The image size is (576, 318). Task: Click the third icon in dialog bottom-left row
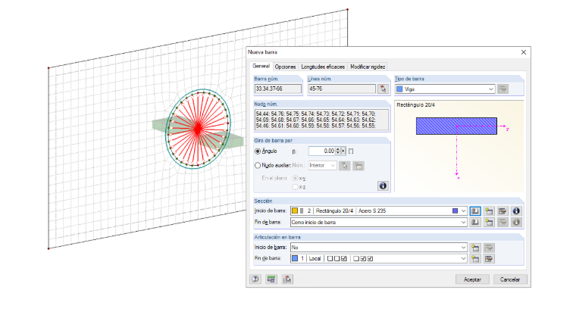point(287,279)
